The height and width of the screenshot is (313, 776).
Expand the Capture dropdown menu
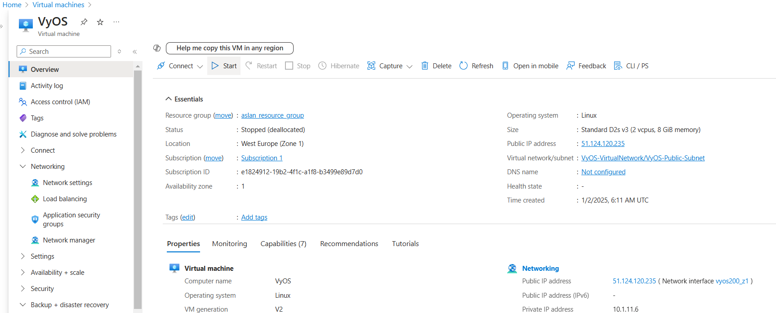(x=390, y=66)
